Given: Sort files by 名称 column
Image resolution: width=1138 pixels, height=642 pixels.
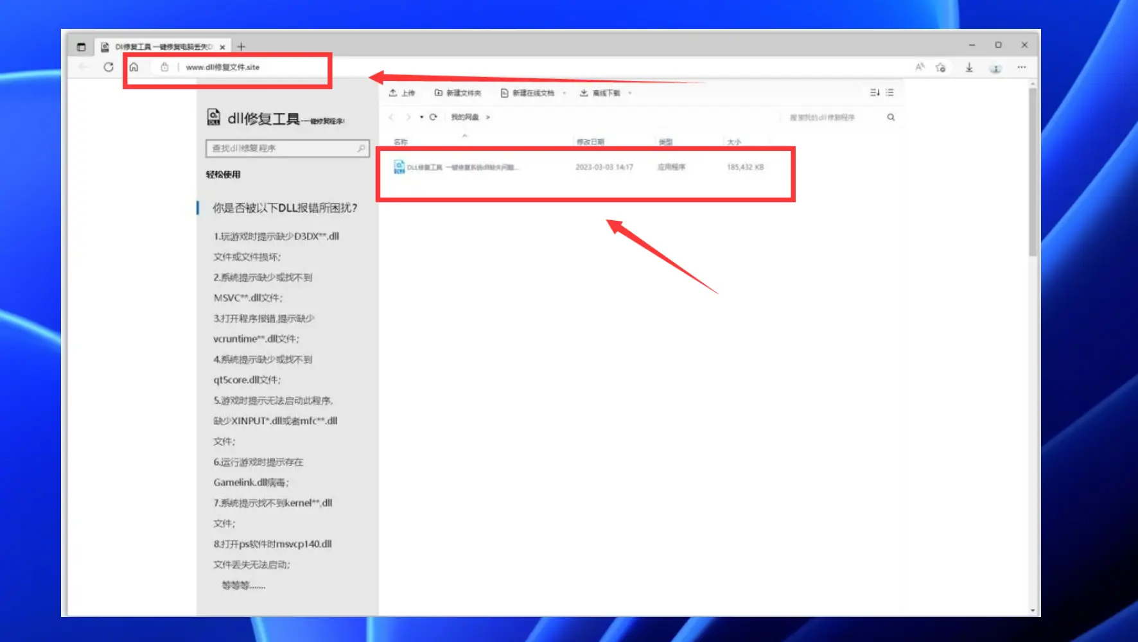Looking at the screenshot, I should tap(401, 142).
